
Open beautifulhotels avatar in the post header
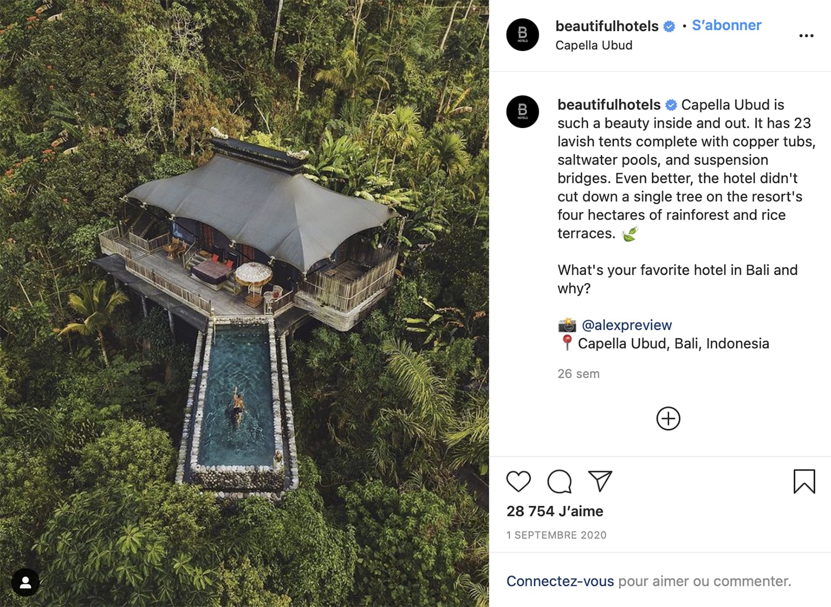(x=522, y=35)
